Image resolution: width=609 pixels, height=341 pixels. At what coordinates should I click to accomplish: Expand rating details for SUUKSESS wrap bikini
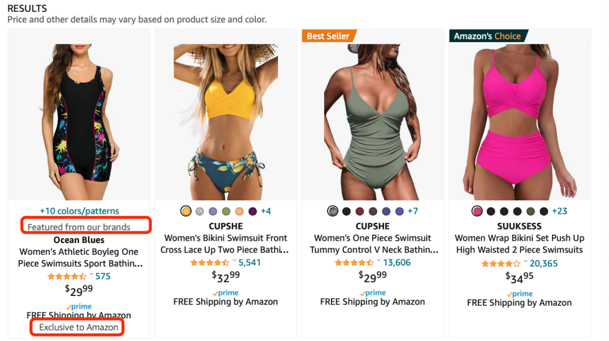(x=526, y=263)
